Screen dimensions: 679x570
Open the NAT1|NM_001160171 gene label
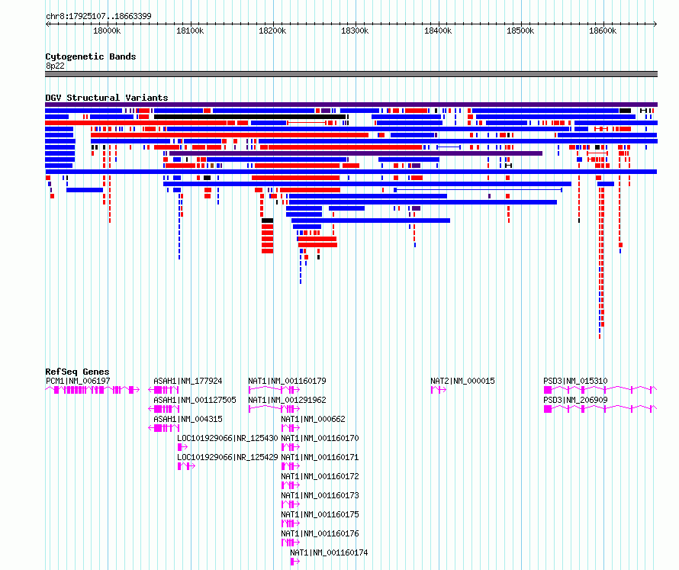coord(320,457)
